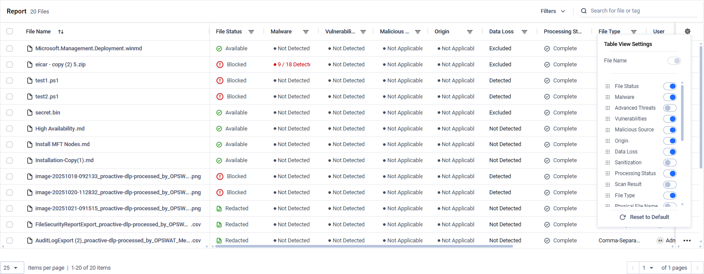Click the search magnifier icon

[584, 11]
